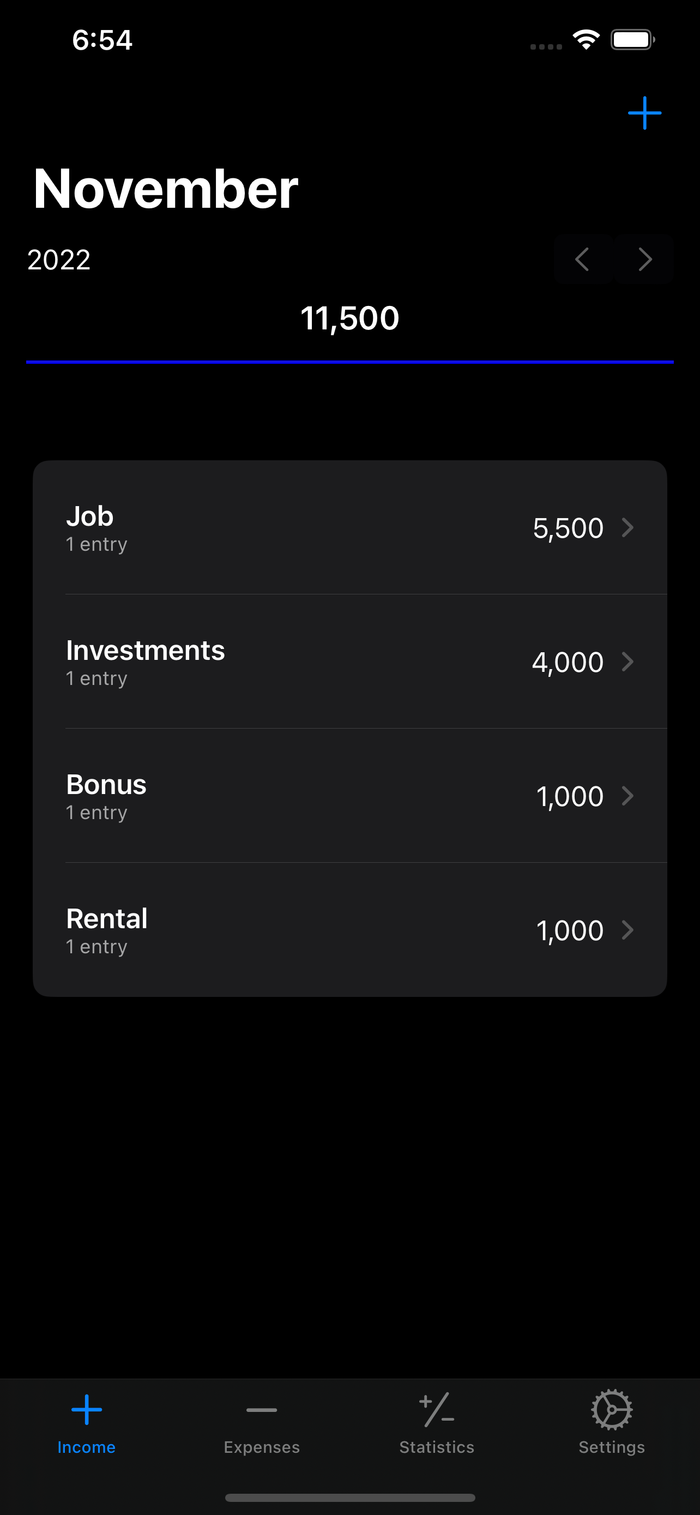This screenshot has width=700, height=1515.
Task: Select the Bonus 1,000 amount
Action: pos(570,797)
